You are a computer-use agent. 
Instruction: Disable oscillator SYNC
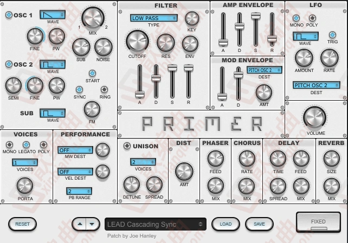point(79,89)
